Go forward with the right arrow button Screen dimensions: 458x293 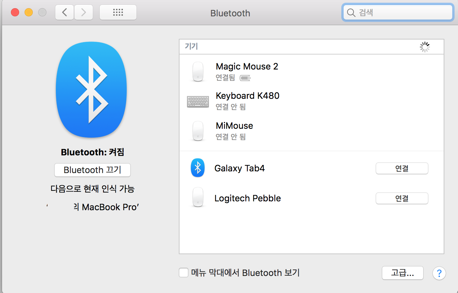pyautogui.click(x=84, y=12)
